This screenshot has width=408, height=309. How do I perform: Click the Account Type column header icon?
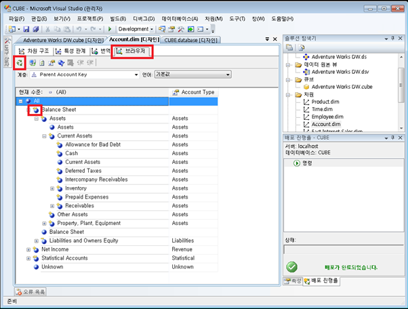point(176,92)
